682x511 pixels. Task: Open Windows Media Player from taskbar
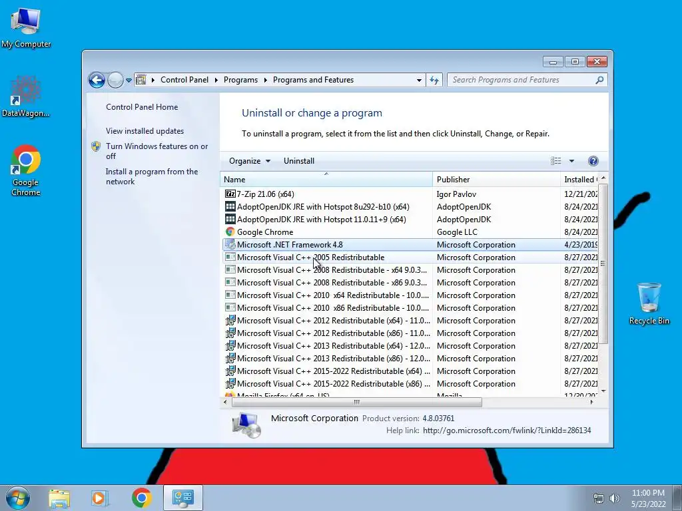[x=100, y=498]
